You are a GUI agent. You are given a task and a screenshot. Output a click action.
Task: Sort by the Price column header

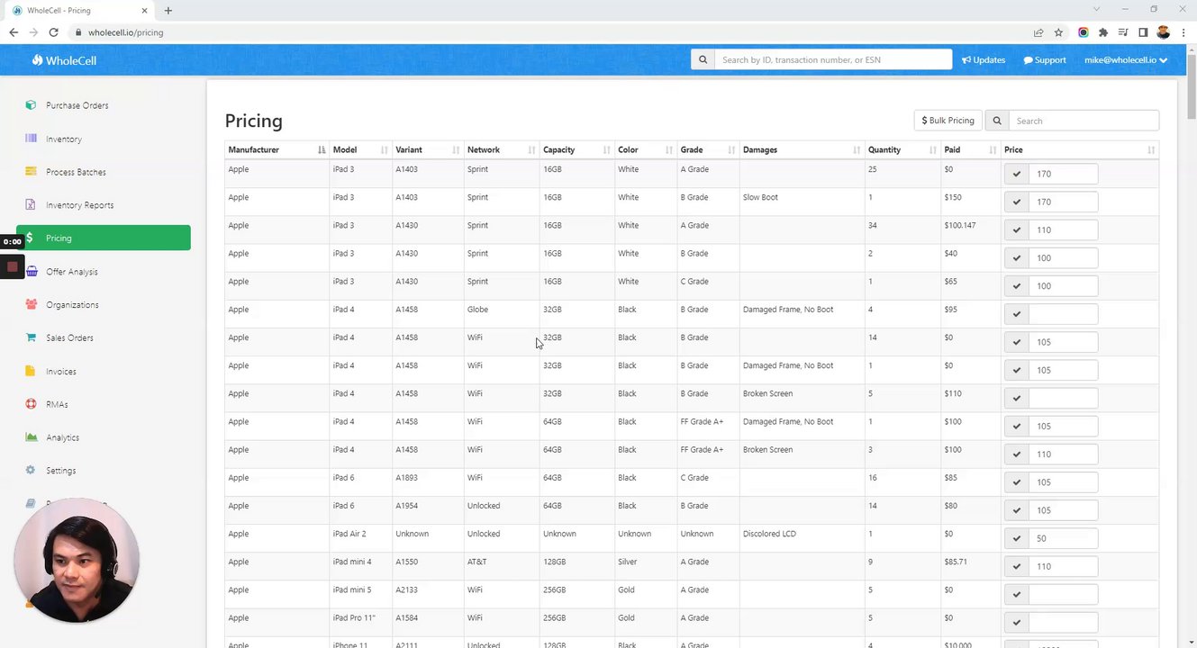pos(1080,149)
